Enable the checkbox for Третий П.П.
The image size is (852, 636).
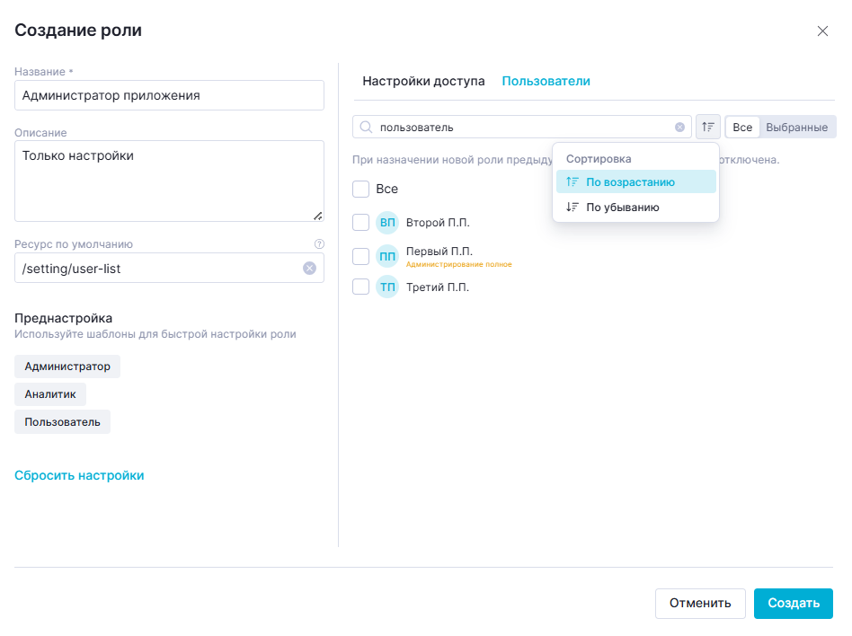click(x=361, y=287)
